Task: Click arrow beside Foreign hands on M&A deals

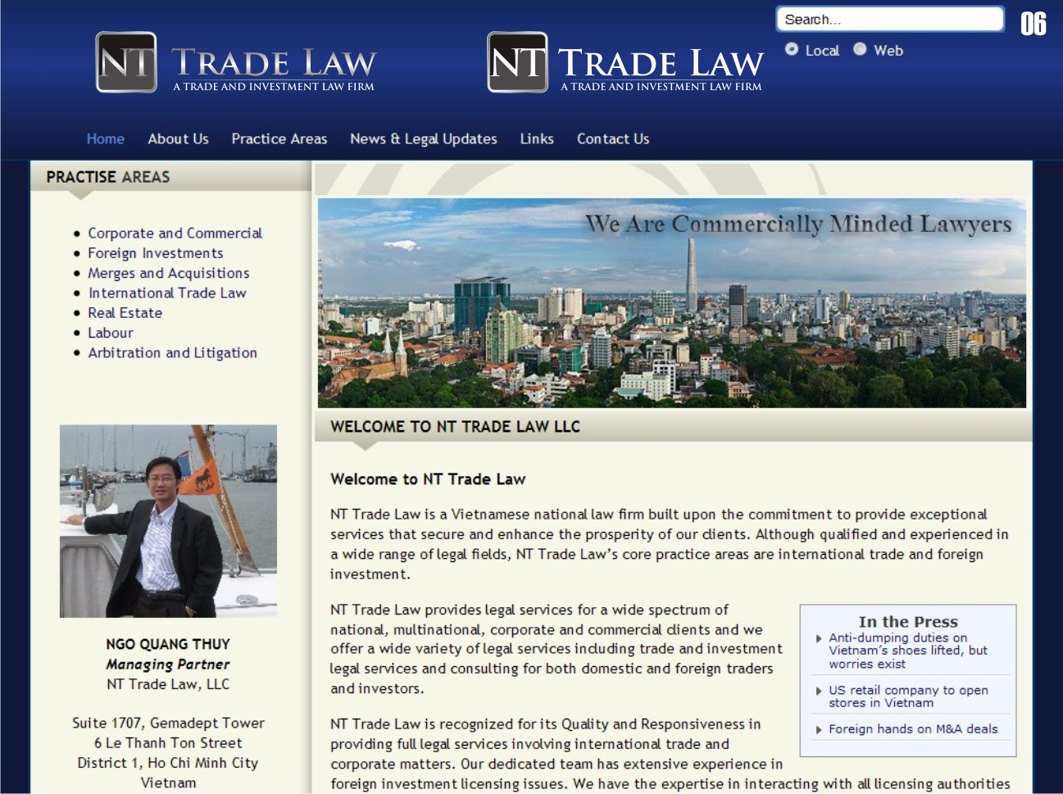Action: [819, 729]
